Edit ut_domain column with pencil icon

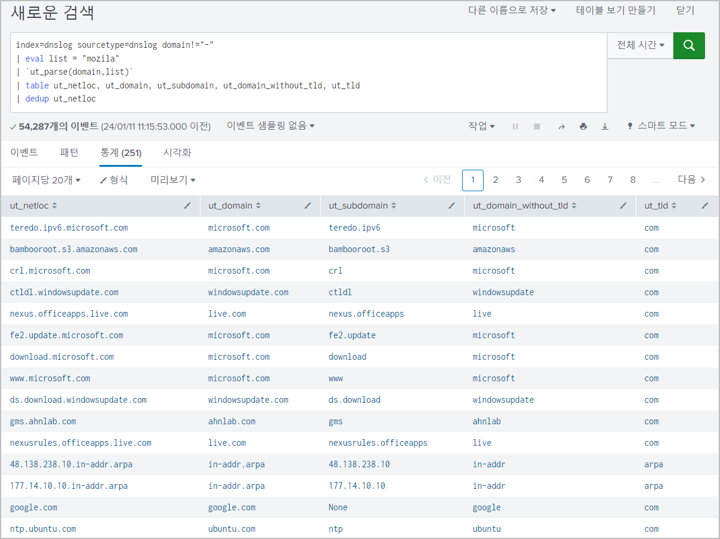(308, 206)
